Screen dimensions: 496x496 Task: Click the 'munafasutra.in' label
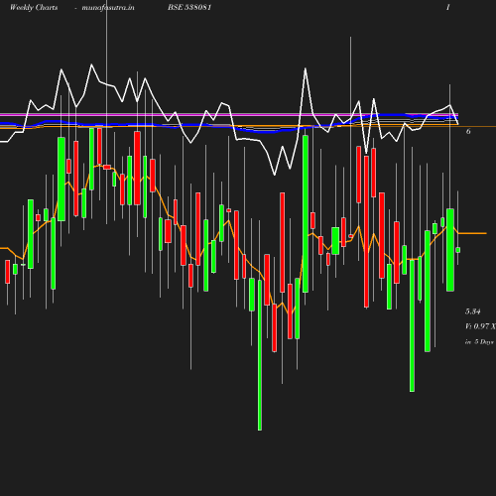pyautogui.click(x=108, y=8)
